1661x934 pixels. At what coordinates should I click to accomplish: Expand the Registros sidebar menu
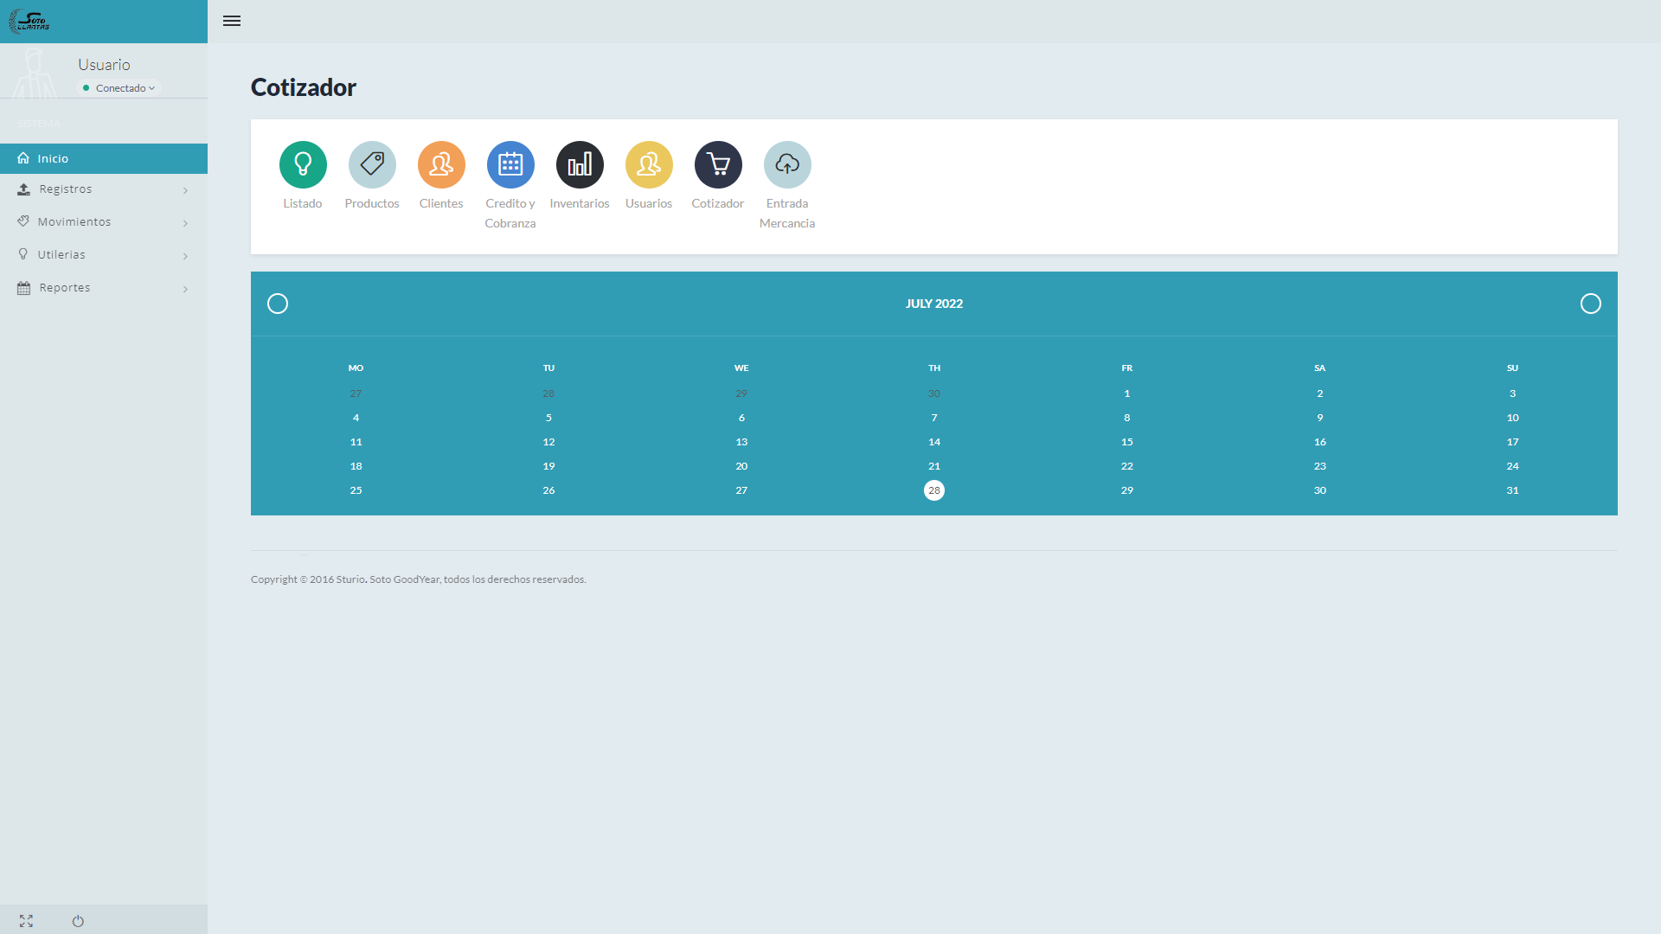click(104, 189)
